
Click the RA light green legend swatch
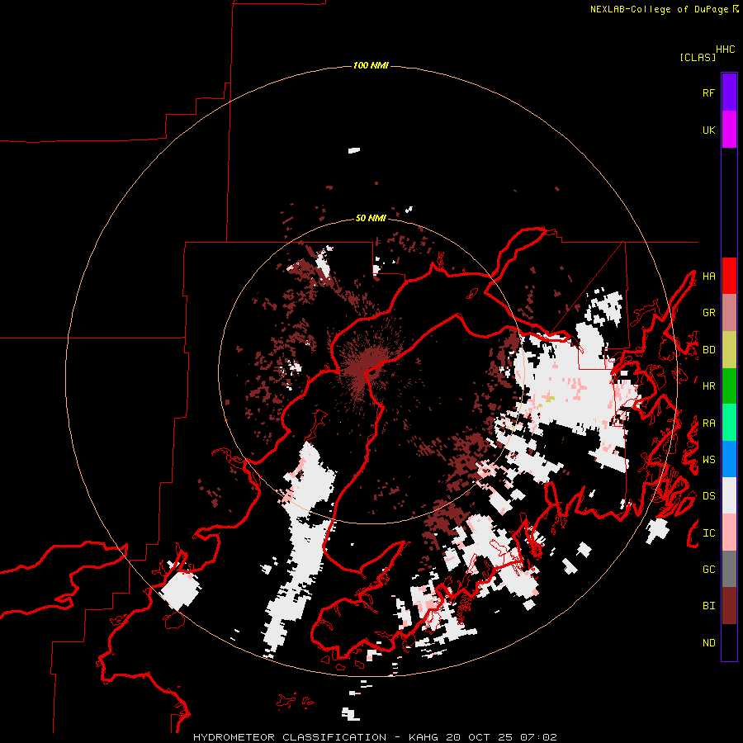pos(729,423)
